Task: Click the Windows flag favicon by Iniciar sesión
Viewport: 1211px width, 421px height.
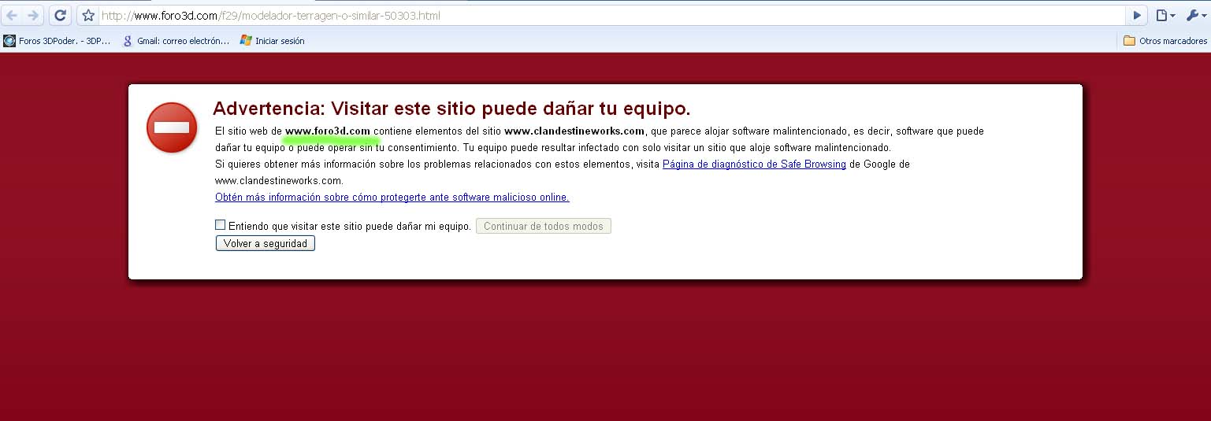Action: point(246,40)
